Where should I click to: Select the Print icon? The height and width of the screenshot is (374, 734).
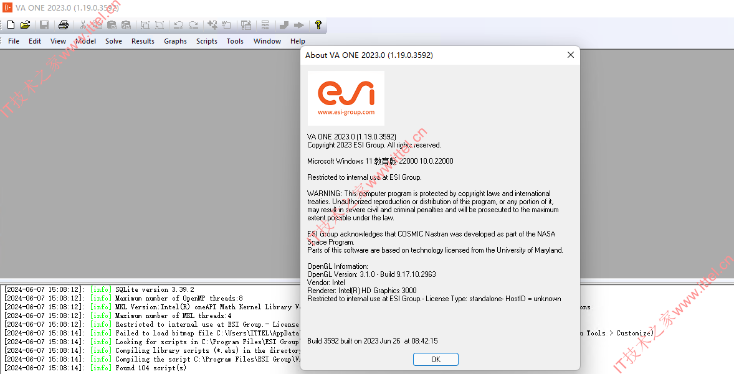coord(63,26)
